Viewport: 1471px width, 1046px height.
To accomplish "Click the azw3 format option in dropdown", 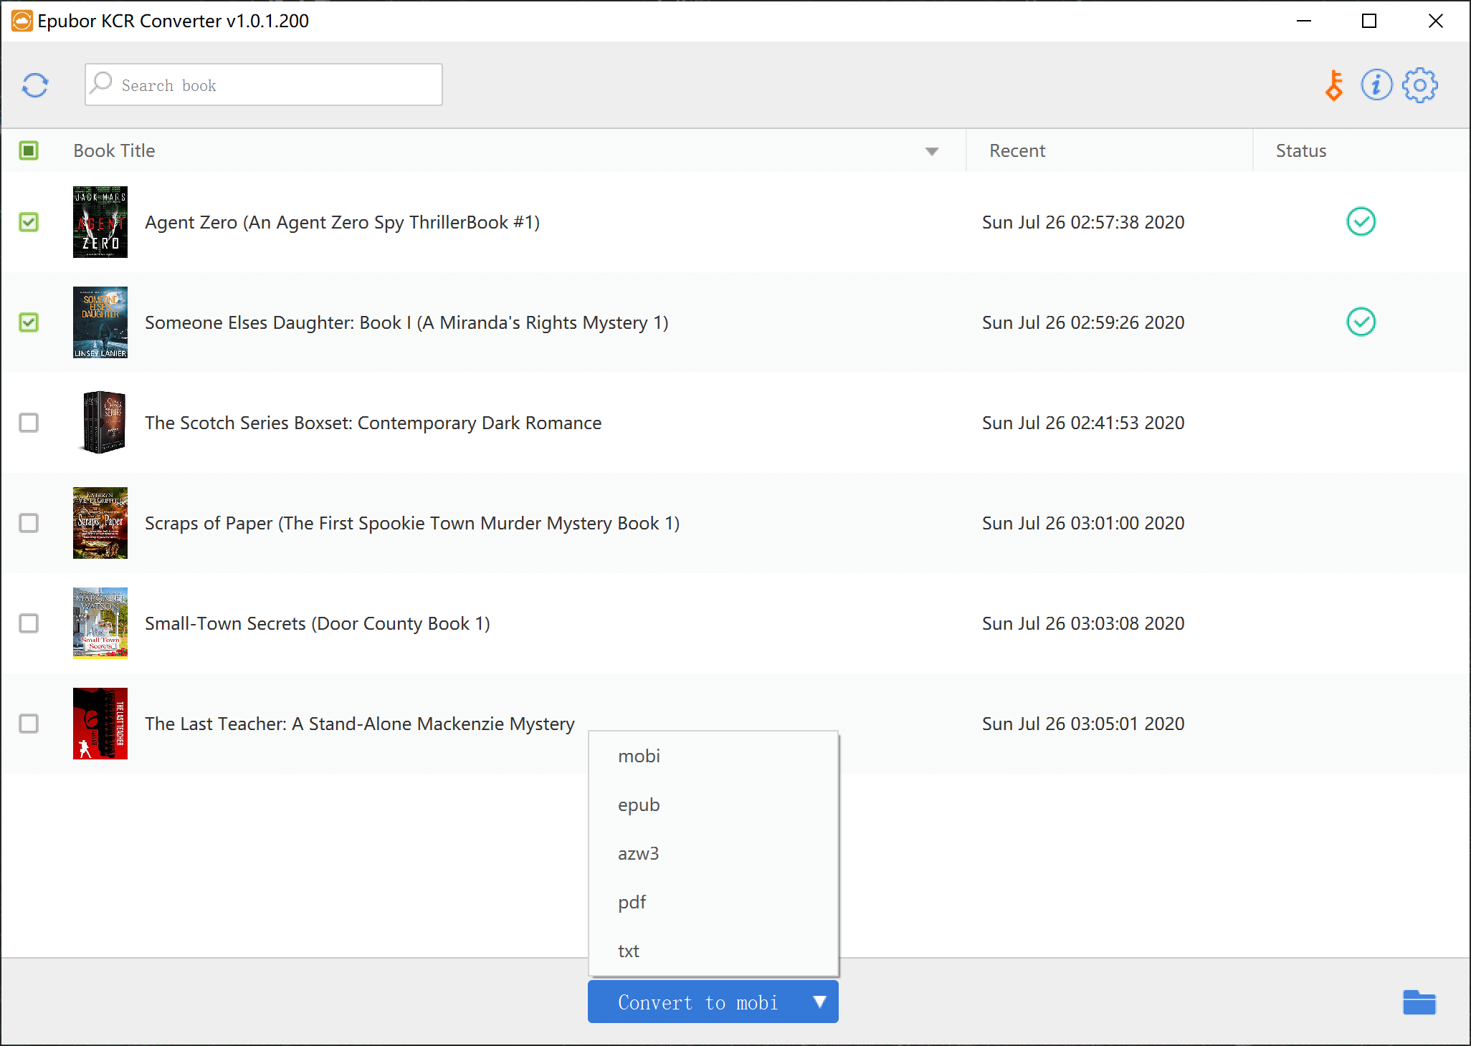I will [x=637, y=853].
